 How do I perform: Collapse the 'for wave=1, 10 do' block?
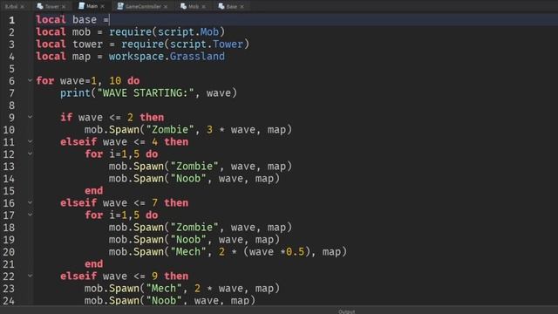point(30,80)
